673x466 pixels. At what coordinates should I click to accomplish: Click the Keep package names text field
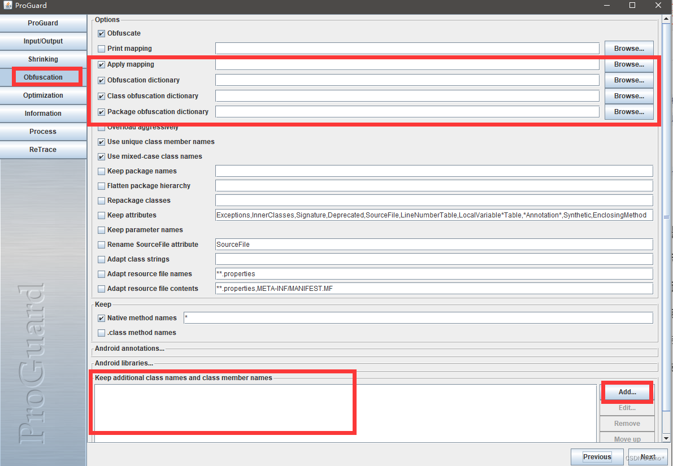pyautogui.click(x=434, y=171)
